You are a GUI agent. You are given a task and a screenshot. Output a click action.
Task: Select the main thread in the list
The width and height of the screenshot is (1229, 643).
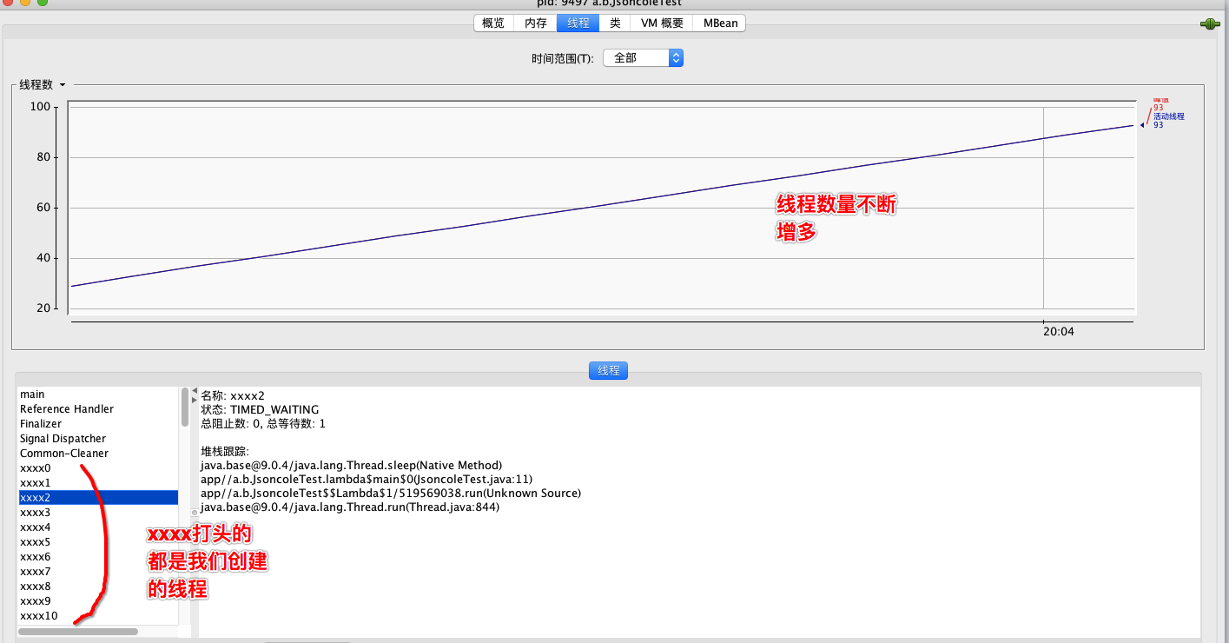(98, 394)
